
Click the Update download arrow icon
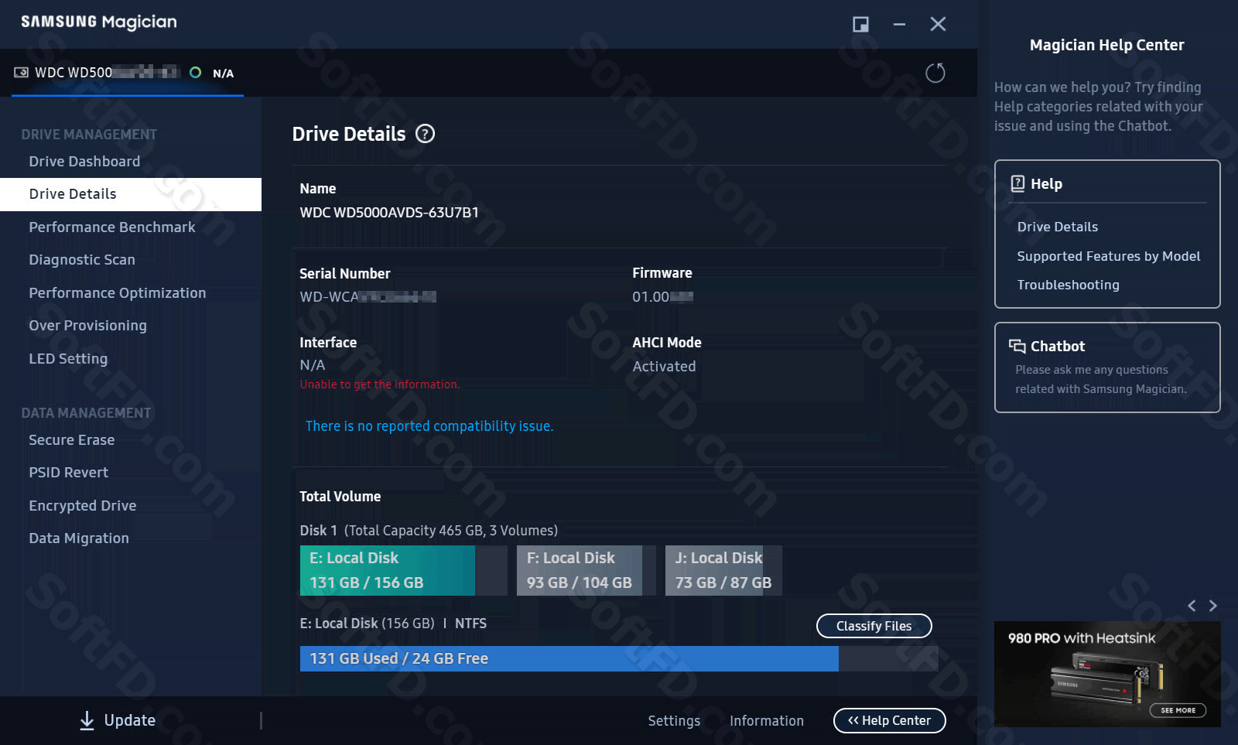pyautogui.click(x=87, y=720)
